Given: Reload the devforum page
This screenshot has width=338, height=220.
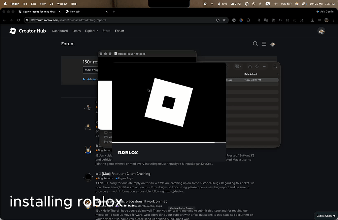Looking at the screenshot, I should point(18,20).
